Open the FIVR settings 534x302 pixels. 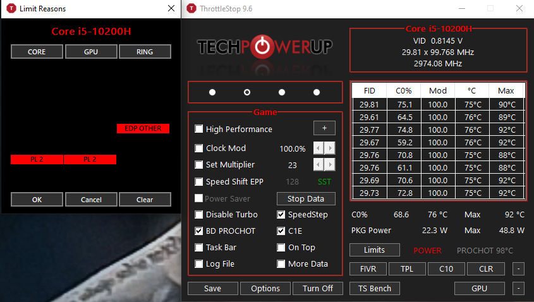[x=368, y=269]
